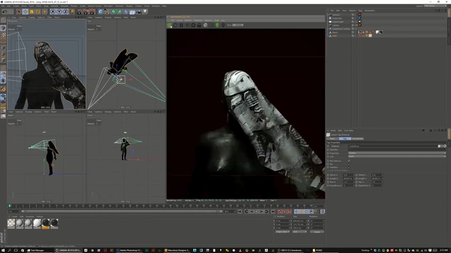451x253 pixels.
Task: Open the Size mode dropdown in Coordinates
Action: pos(299,232)
